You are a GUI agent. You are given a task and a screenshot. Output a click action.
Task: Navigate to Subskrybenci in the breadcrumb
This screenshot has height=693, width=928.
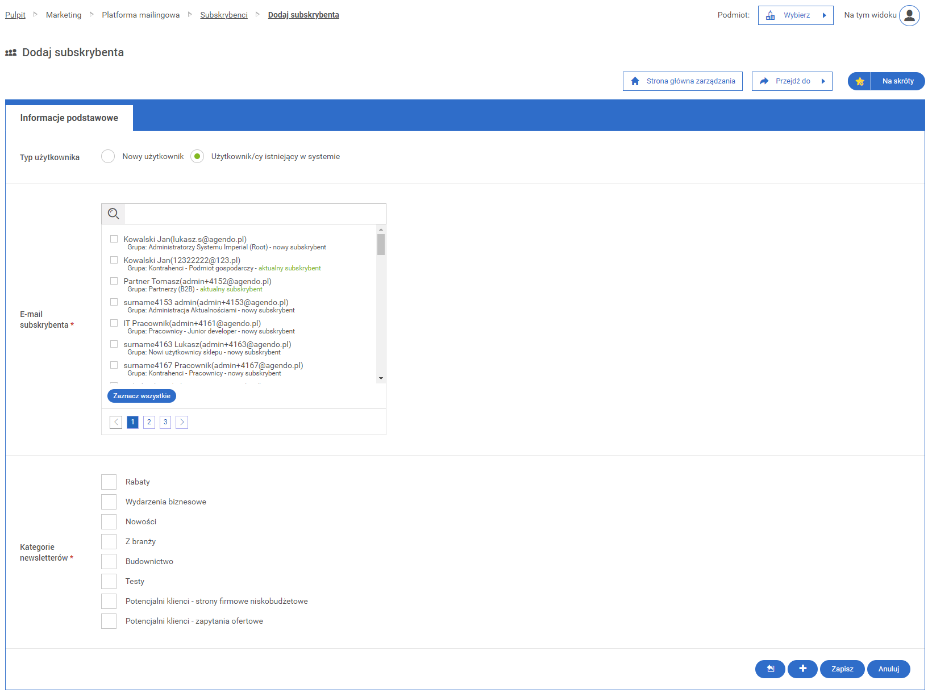(x=223, y=15)
